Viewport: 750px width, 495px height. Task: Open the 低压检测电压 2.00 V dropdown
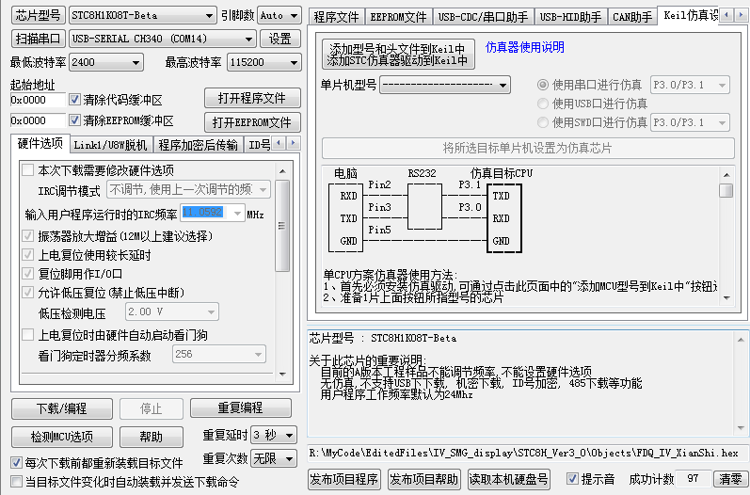pos(171,311)
